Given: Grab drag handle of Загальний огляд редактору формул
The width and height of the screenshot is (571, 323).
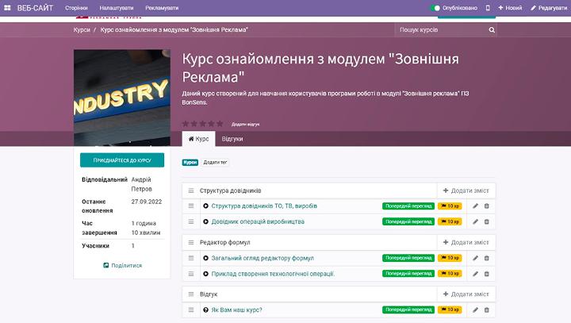Looking at the screenshot, I should pos(191,258).
